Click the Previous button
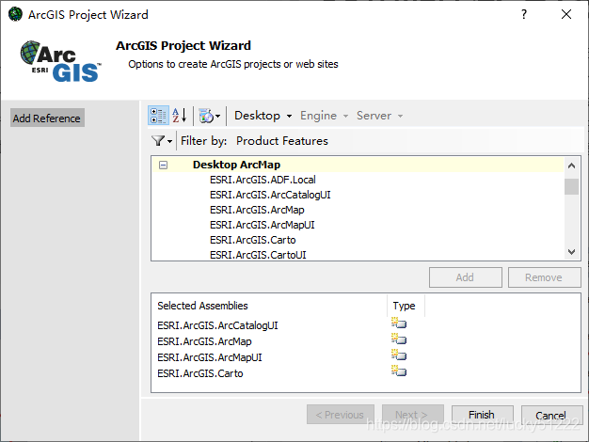 tap(341, 415)
